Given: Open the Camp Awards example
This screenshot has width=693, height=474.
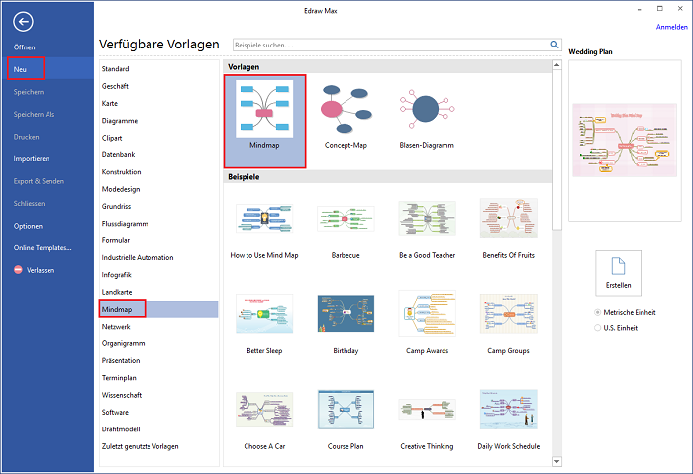Looking at the screenshot, I should 427,314.
